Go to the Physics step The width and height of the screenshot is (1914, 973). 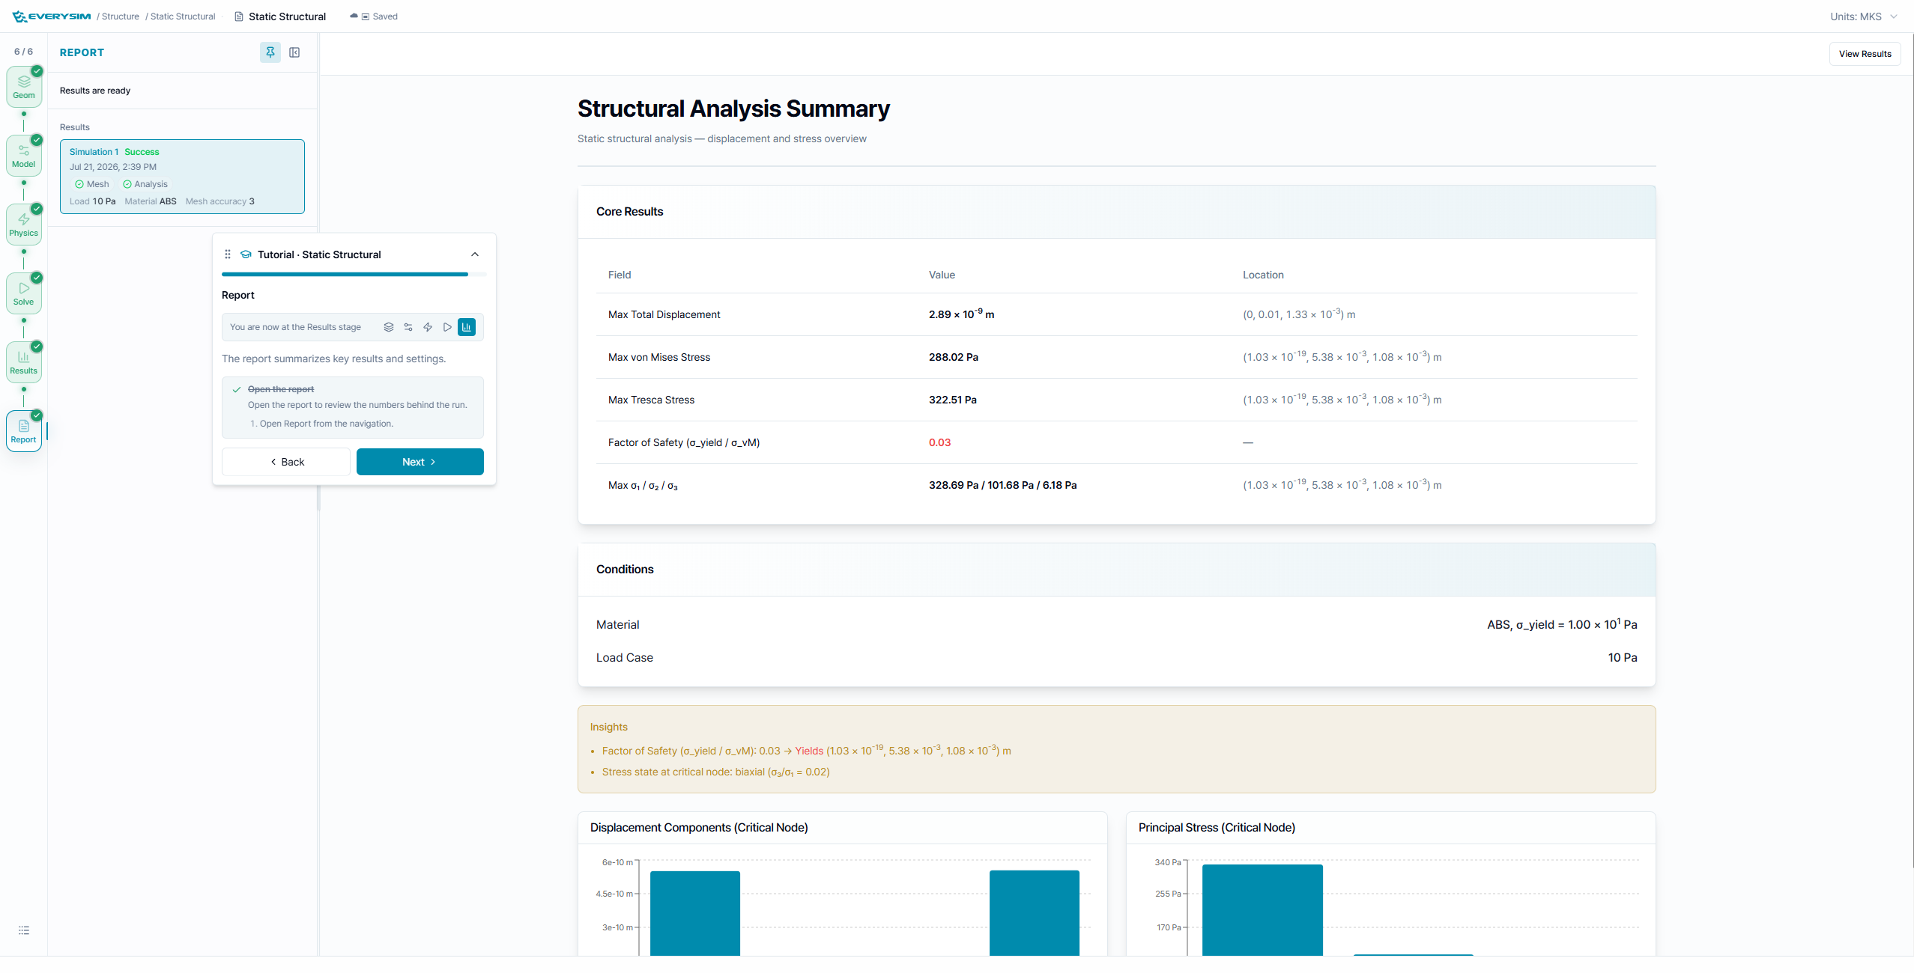(x=24, y=225)
